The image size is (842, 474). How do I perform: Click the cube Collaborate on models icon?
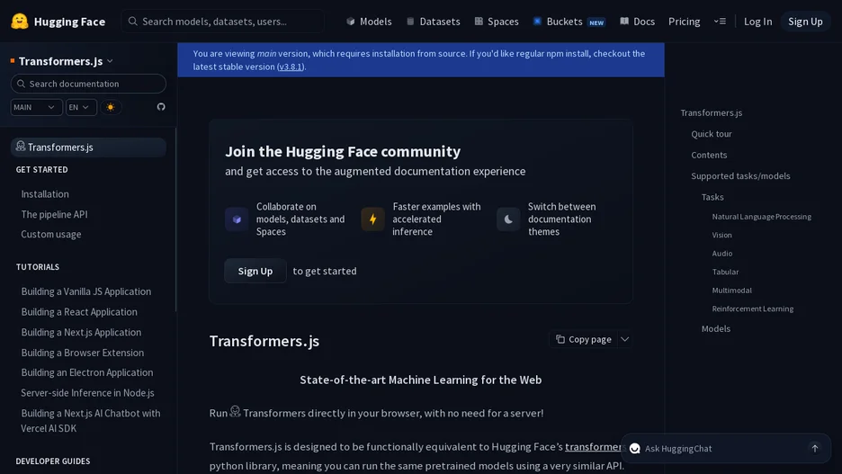tap(237, 219)
